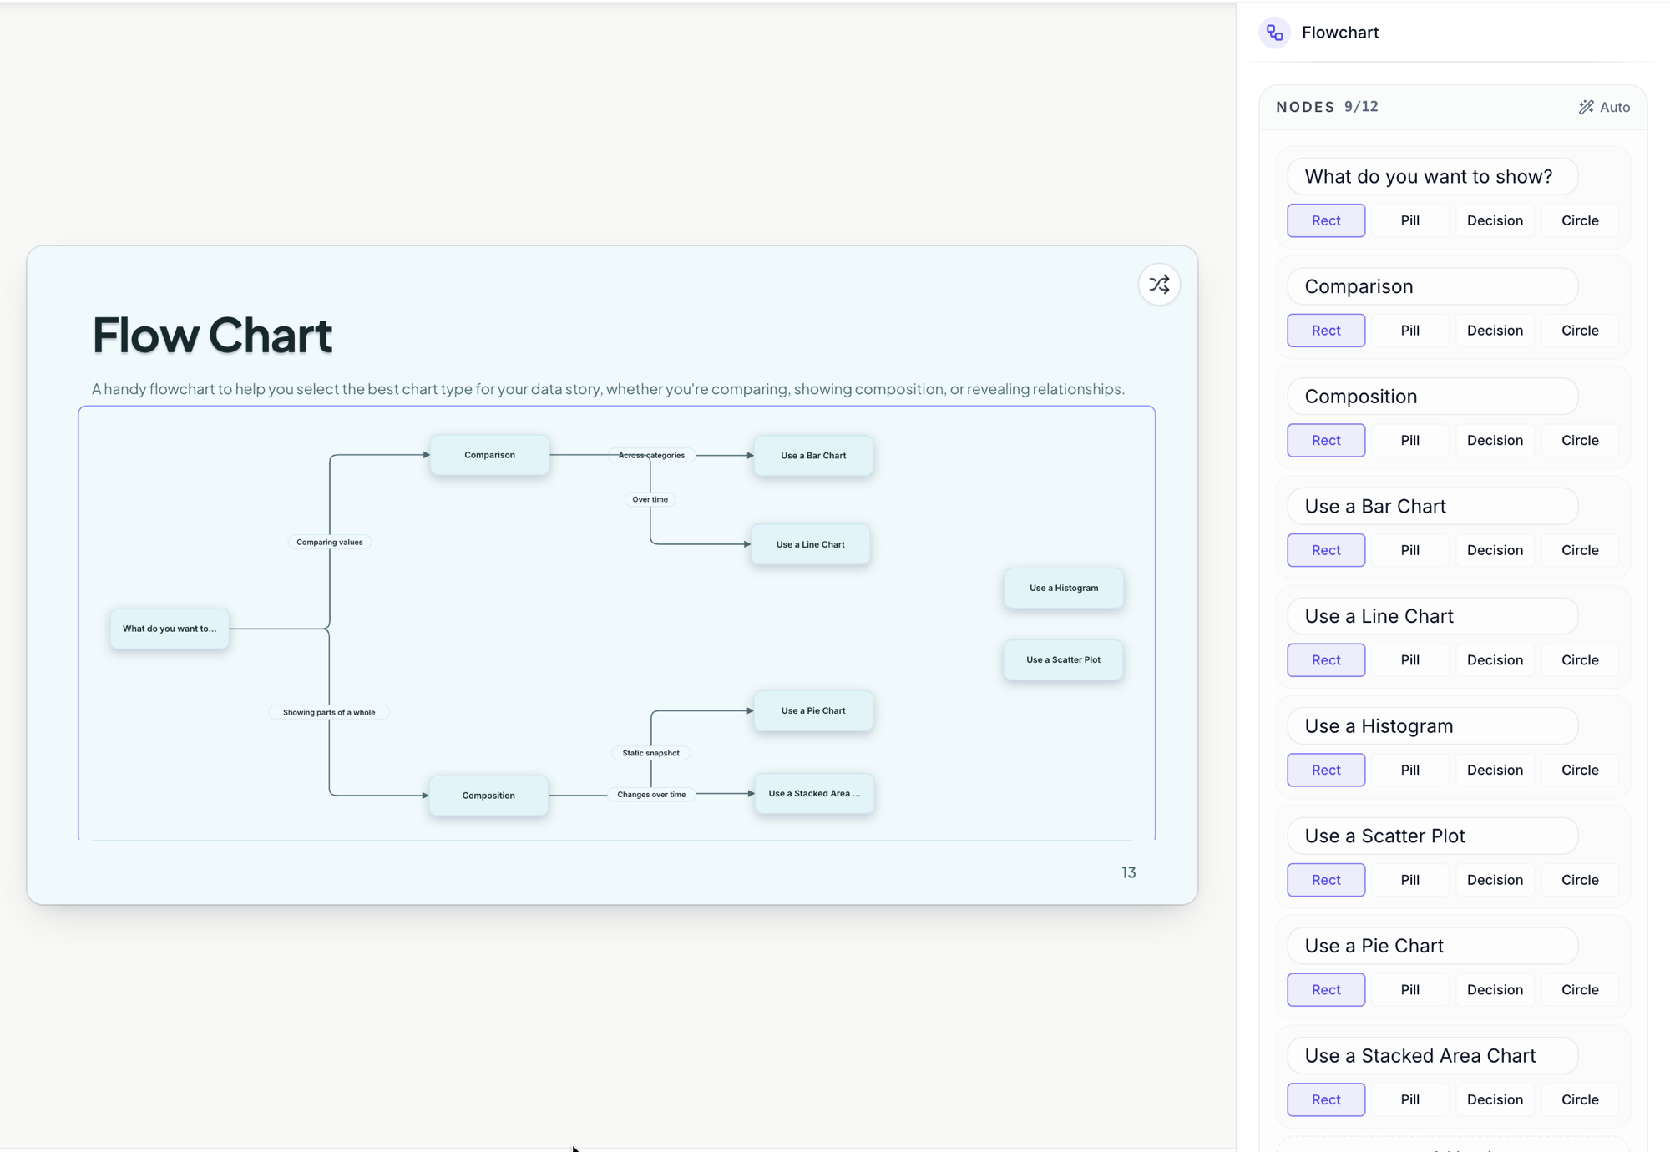Click the shuffle layout icon on the slide
This screenshot has width=1670, height=1152.
click(1159, 285)
